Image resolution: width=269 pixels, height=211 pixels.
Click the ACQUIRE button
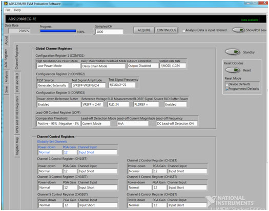[144, 30]
